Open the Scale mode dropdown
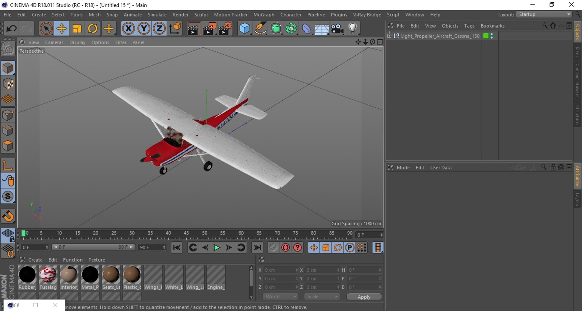Image resolution: width=582 pixels, height=311 pixels. 322,297
